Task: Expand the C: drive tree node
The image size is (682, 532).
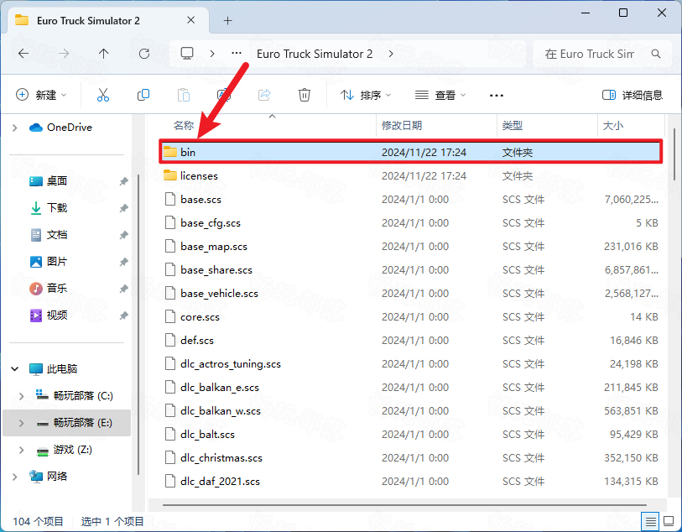Action: [21, 396]
